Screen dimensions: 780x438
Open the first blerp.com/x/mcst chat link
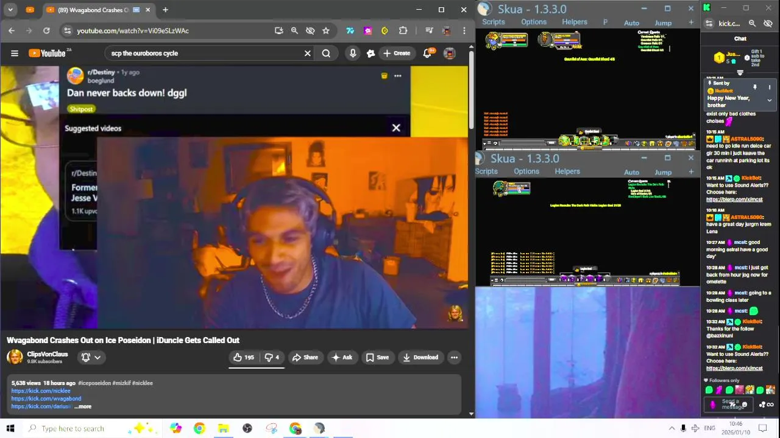734,200
